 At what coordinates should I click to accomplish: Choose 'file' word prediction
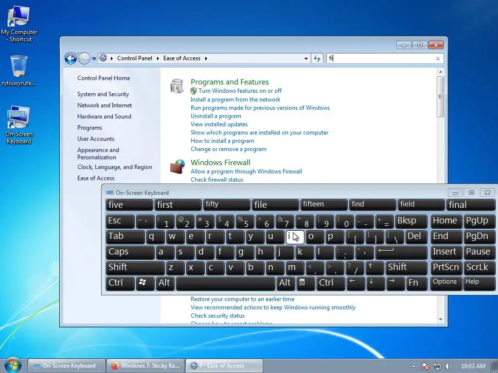pyautogui.click(x=275, y=204)
